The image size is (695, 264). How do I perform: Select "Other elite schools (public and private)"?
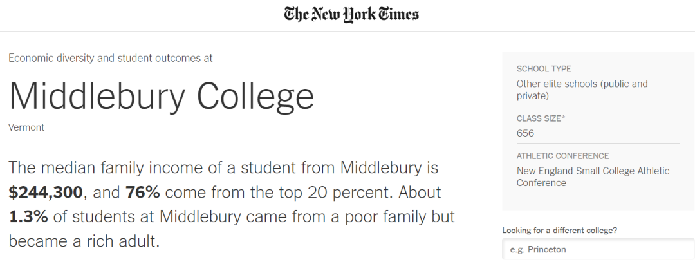[582, 90]
